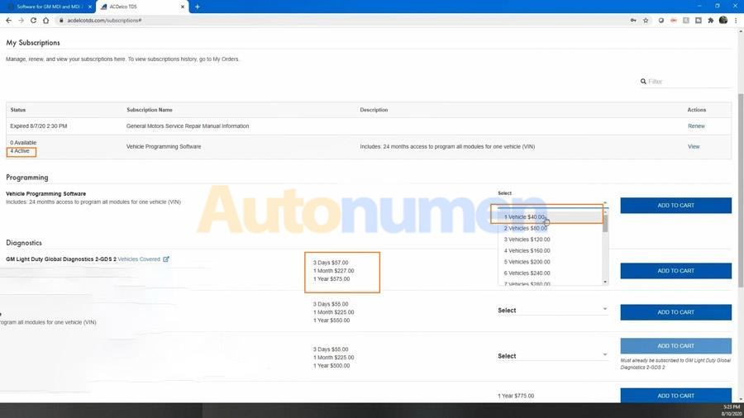The image size is (744, 418).
Task: Choose 6 Vehicles $240.00 option
Action: pos(551,273)
